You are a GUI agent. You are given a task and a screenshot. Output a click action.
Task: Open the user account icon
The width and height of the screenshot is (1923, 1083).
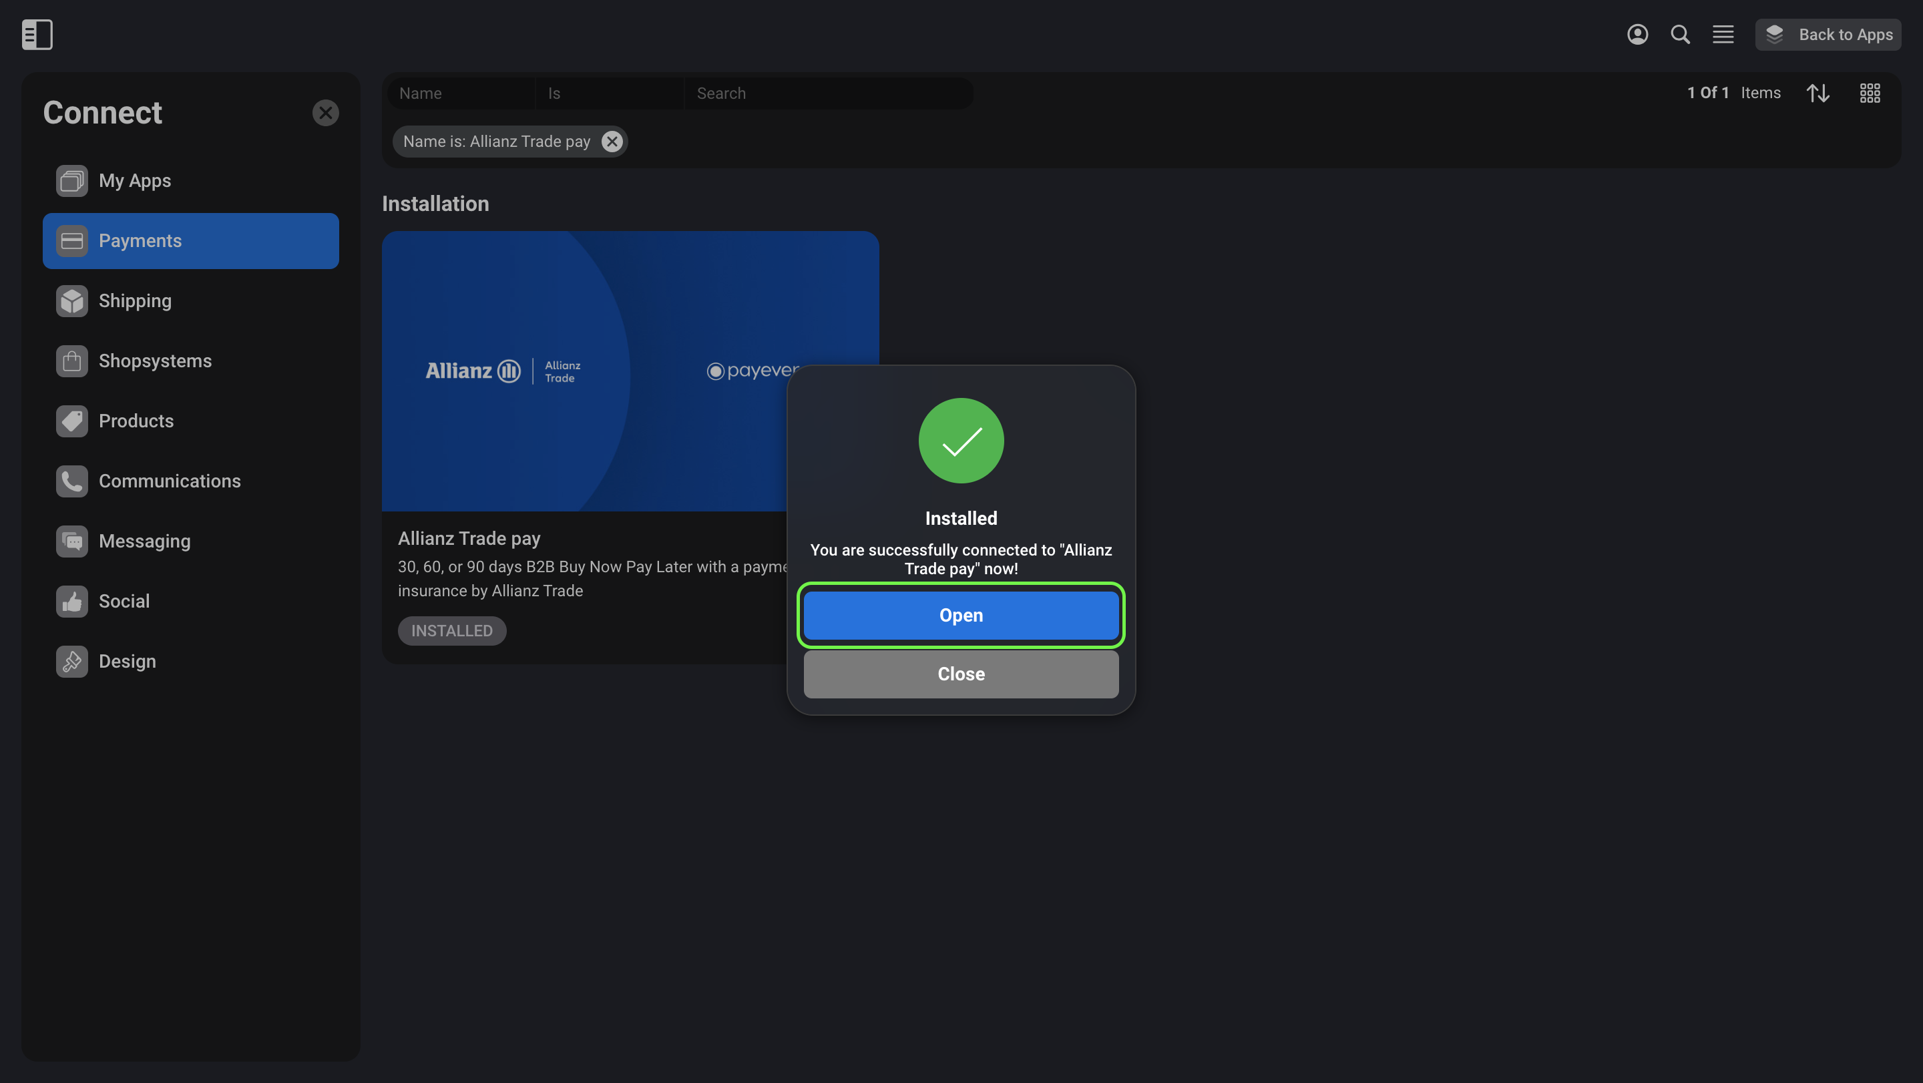click(1637, 34)
